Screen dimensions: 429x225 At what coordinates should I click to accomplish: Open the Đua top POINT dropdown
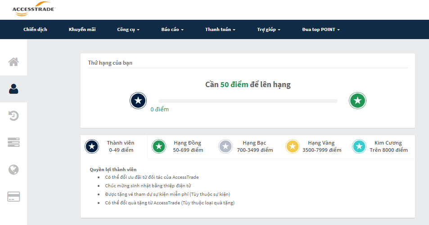[321, 30]
